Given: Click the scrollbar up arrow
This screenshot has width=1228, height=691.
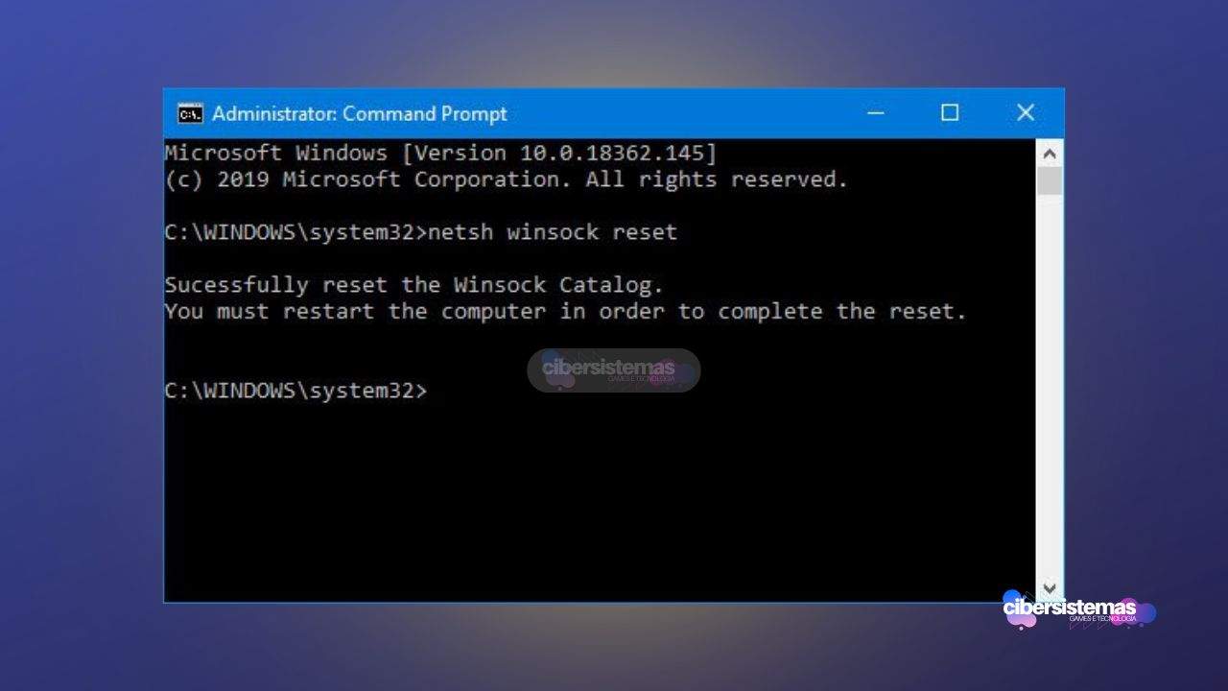Looking at the screenshot, I should [x=1050, y=154].
